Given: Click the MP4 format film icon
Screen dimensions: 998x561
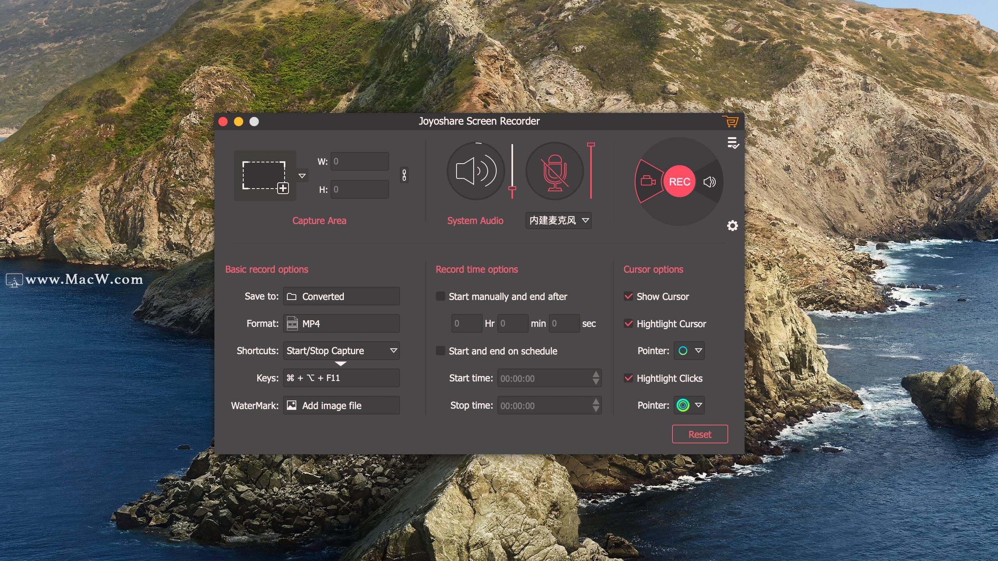Looking at the screenshot, I should [292, 323].
